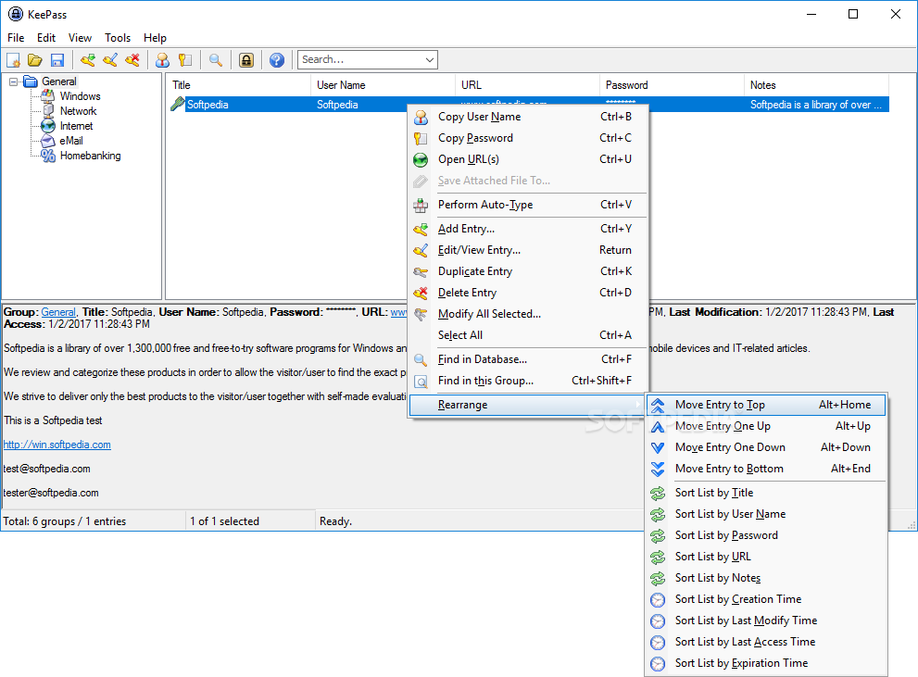Open the http://win.softpedia.com link

click(57, 445)
